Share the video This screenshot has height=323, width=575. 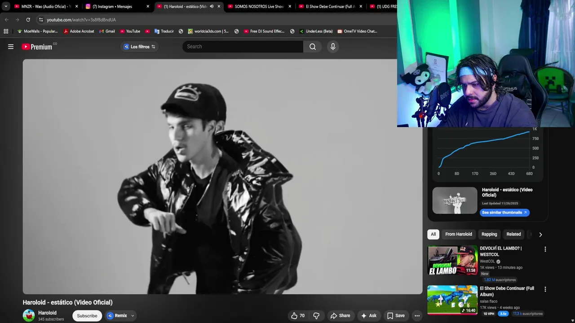(x=340, y=316)
